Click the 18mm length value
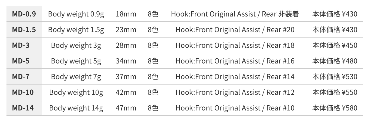This screenshot has width=368, height=121. (x=126, y=14)
